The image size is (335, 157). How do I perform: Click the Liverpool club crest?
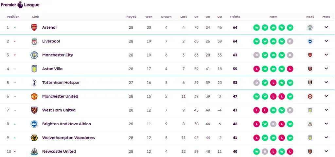(34, 41)
